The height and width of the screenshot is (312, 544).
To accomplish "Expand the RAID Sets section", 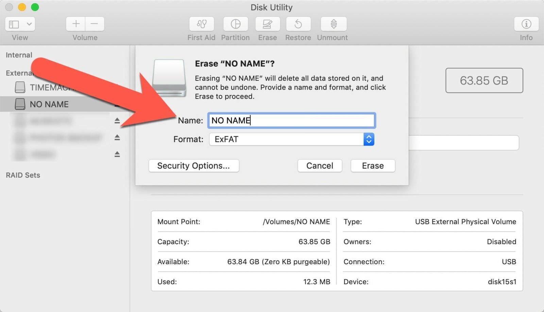I will [x=23, y=175].
